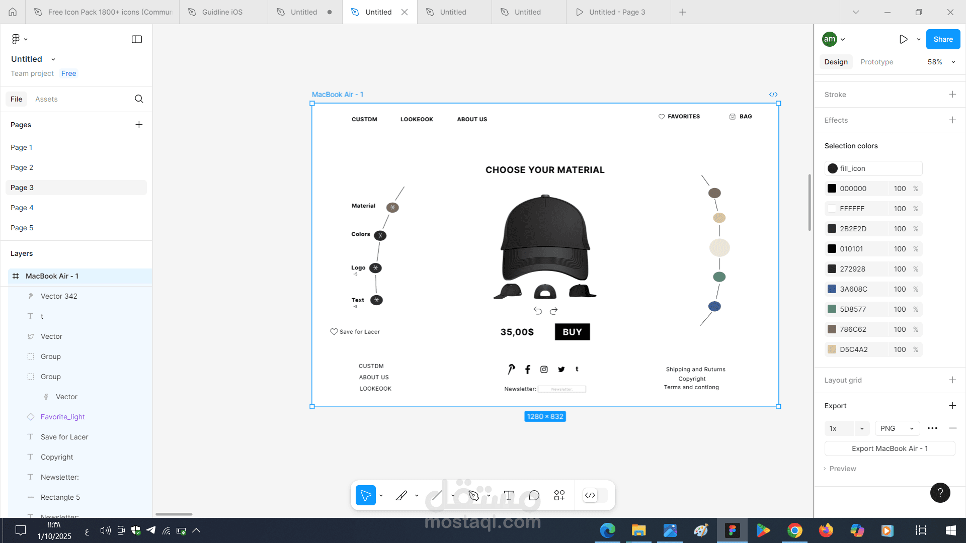Remove export setting with minus icon
The width and height of the screenshot is (966, 543).
pos(952,428)
